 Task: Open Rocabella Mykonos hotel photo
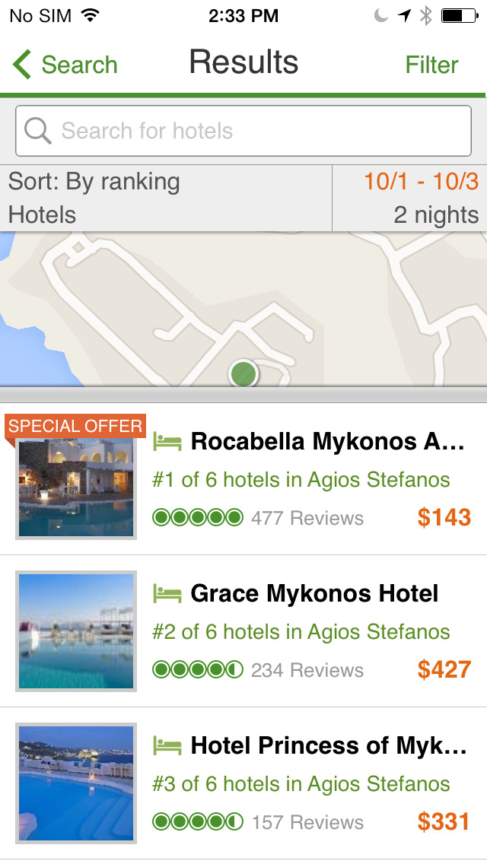click(76, 487)
